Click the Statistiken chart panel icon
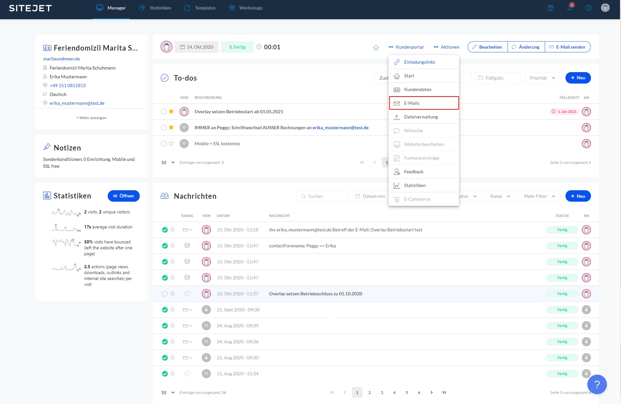This screenshot has width=621, height=404. [x=47, y=196]
